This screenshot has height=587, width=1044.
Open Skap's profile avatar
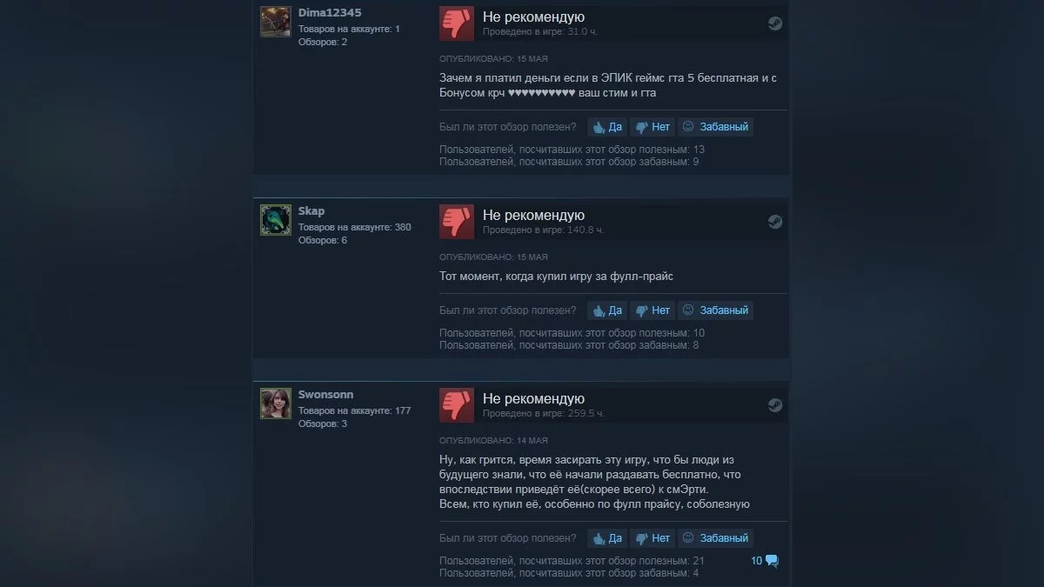point(276,220)
